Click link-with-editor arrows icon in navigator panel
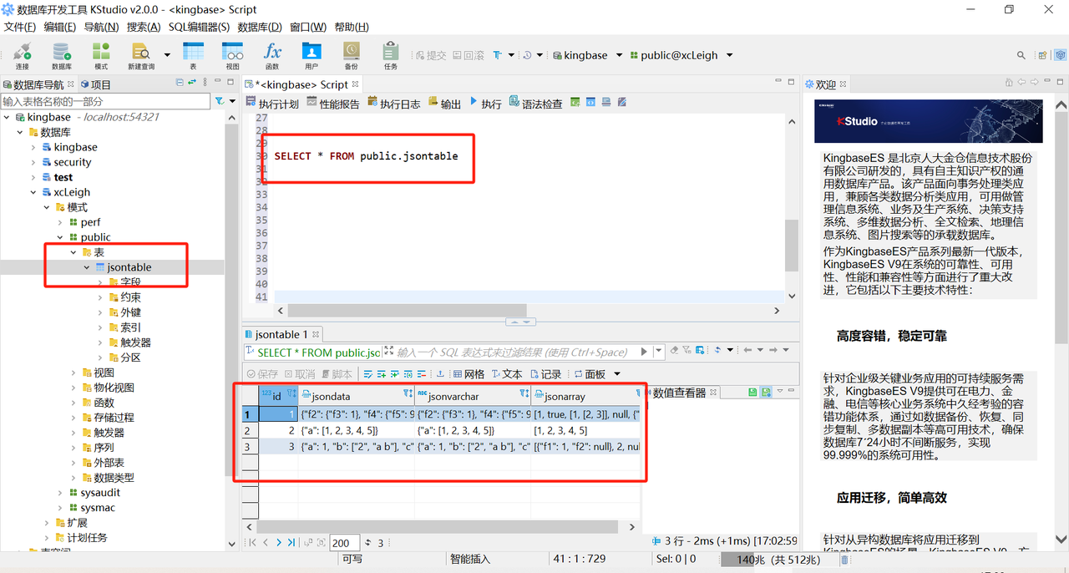Image resolution: width=1069 pixels, height=573 pixels. (x=192, y=82)
